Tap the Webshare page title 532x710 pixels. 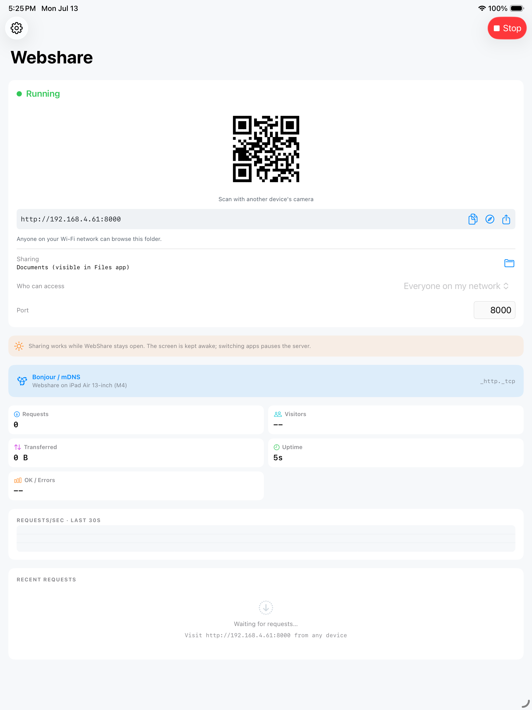click(x=52, y=57)
